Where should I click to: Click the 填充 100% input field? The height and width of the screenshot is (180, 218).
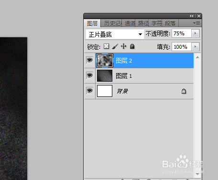point(182,47)
